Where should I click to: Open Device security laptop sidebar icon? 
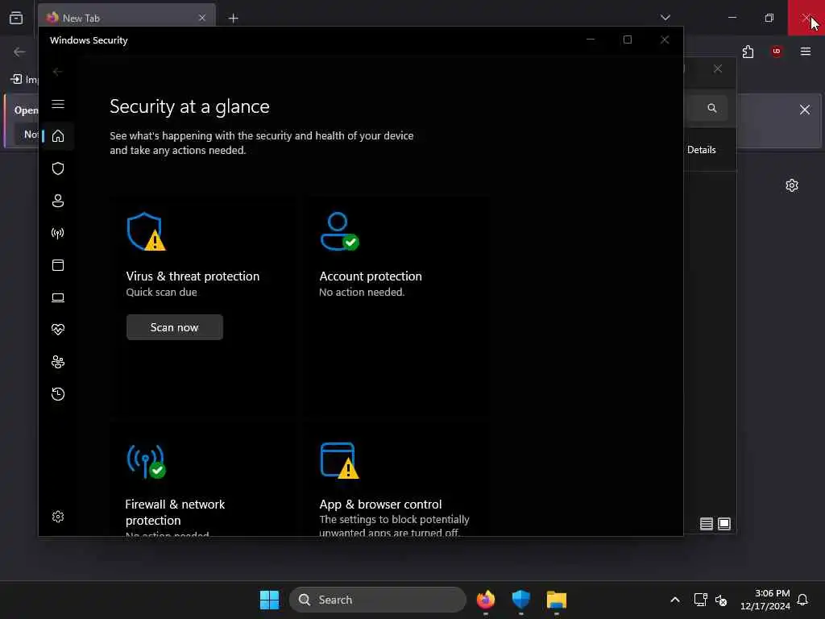(x=58, y=297)
